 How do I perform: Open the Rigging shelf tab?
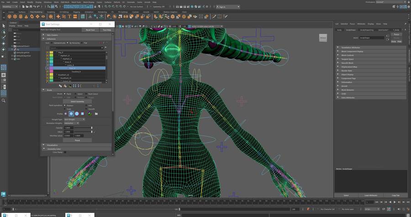75,11
